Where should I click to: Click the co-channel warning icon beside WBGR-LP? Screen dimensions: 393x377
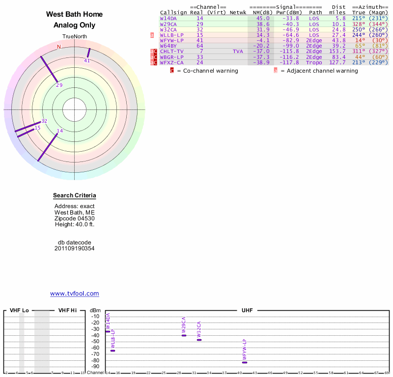155,57
